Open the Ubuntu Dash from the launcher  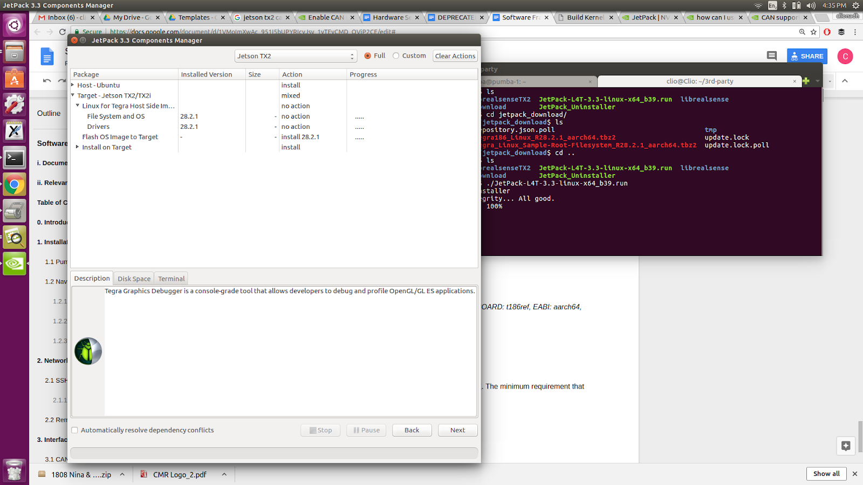click(15, 25)
